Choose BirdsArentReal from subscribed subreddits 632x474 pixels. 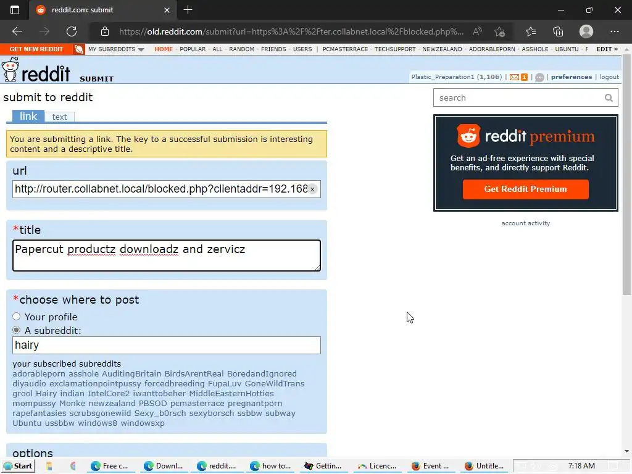click(x=194, y=373)
